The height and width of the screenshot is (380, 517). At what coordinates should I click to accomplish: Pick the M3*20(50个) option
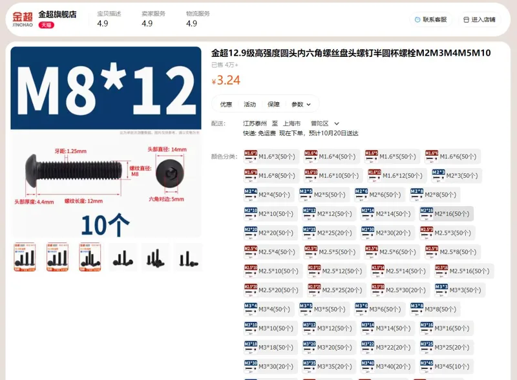click(328, 348)
